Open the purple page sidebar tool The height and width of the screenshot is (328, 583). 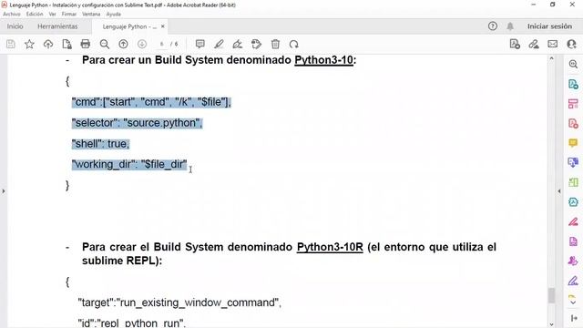click(x=573, y=241)
